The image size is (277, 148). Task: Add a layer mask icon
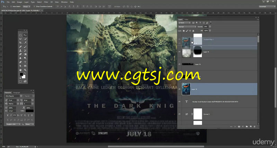tap(239, 127)
